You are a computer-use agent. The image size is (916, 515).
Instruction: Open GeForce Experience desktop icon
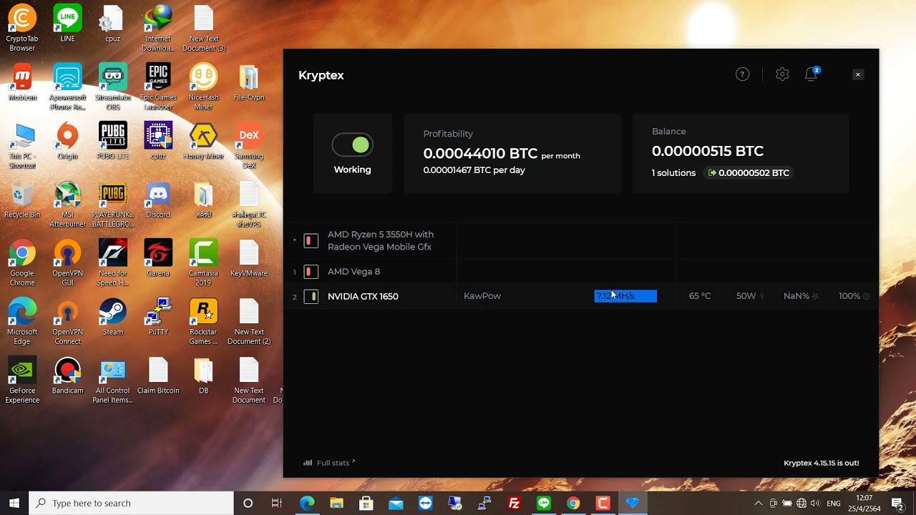click(x=22, y=381)
